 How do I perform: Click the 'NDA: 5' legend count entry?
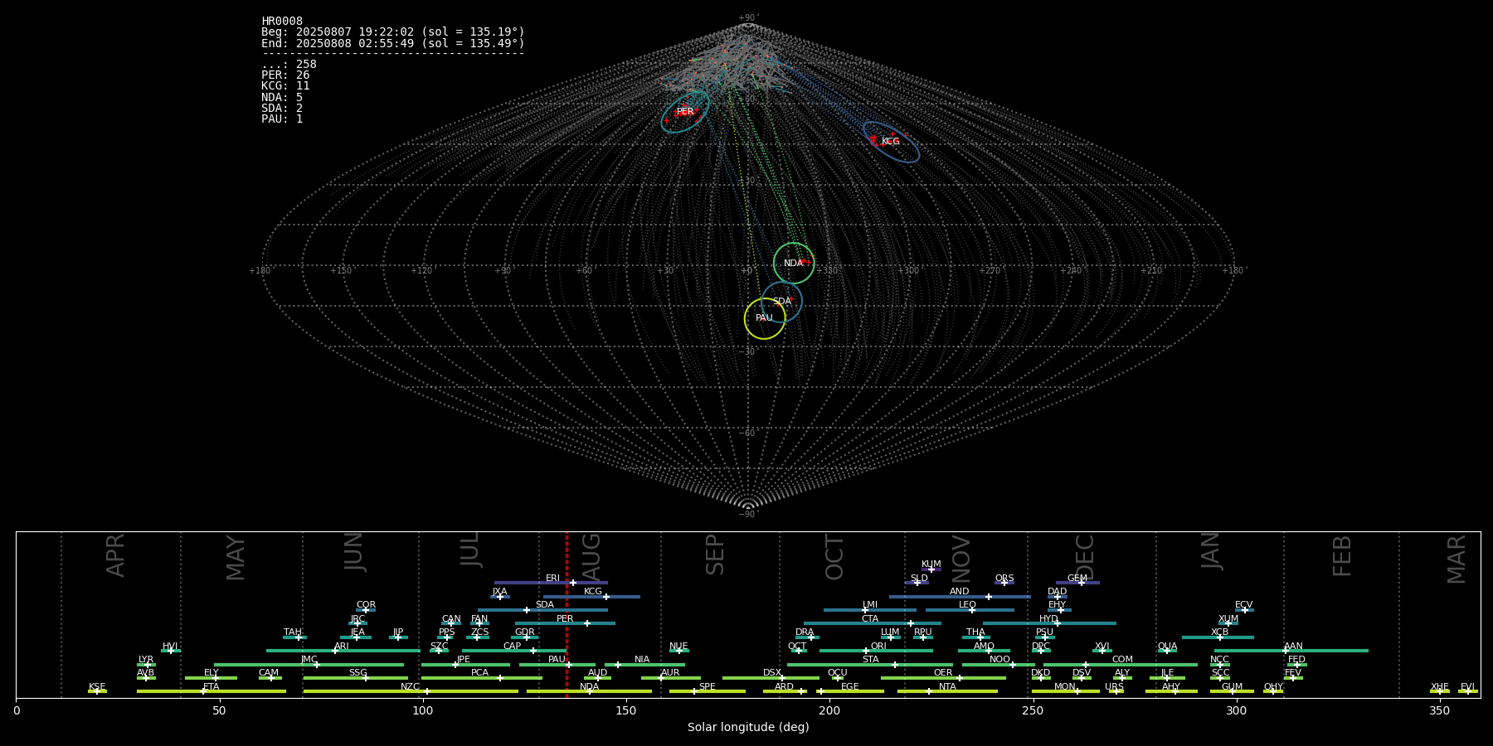click(282, 98)
